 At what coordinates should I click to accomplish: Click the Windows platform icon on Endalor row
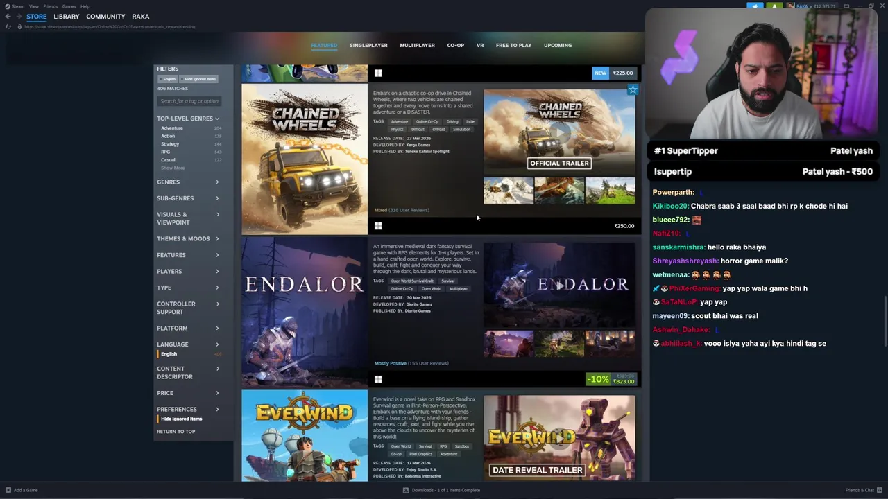coord(378,379)
